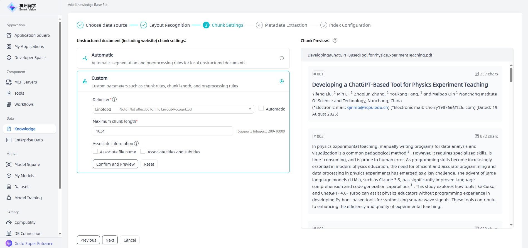Open Enterprise Data in the sidebar

pos(28,140)
